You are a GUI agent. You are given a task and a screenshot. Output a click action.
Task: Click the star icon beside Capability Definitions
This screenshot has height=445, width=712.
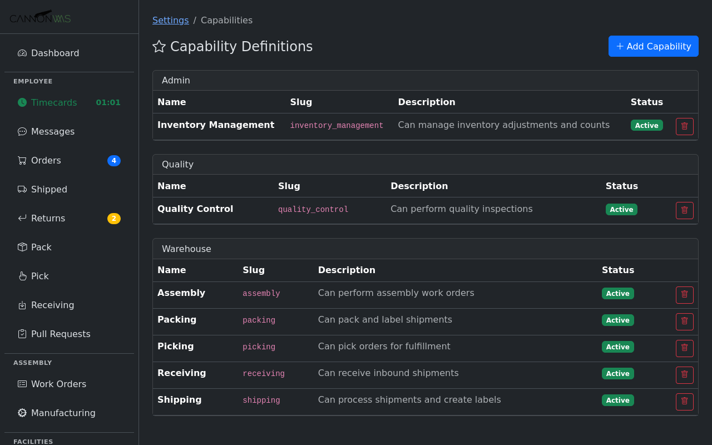(x=160, y=47)
